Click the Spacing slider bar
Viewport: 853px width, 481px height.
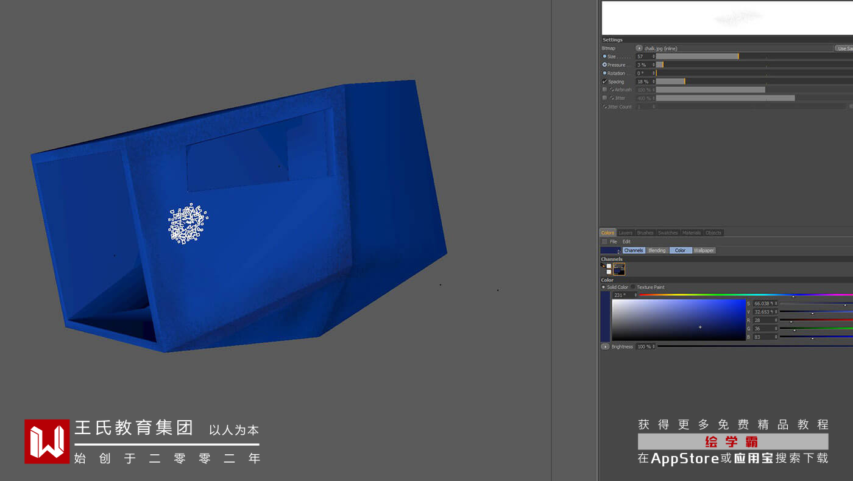click(754, 82)
